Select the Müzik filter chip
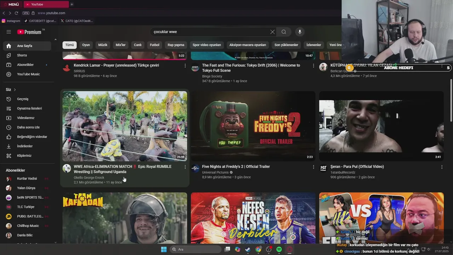453x255 pixels. coord(103,45)
